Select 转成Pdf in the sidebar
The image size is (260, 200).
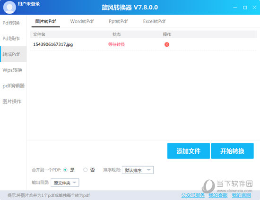(x=13, y=54)
